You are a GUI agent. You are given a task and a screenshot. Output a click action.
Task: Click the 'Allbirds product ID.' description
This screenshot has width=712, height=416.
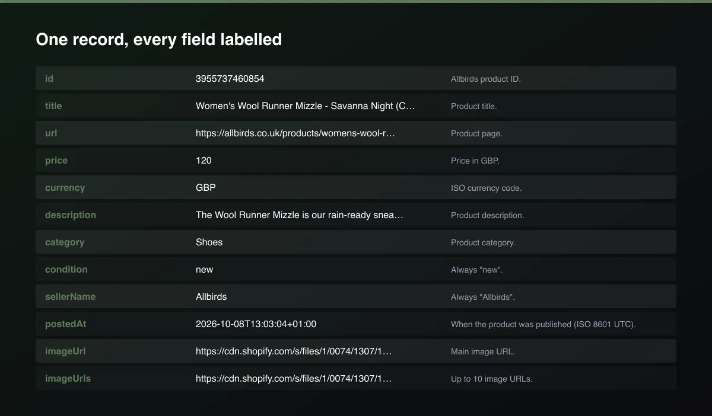tap(486, 79)
